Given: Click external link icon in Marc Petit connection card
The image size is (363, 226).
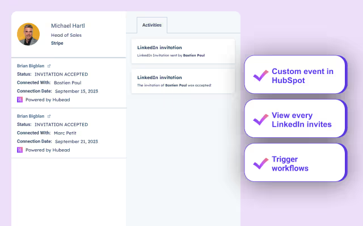Looking at the screenshot, I should click(49, 115).
